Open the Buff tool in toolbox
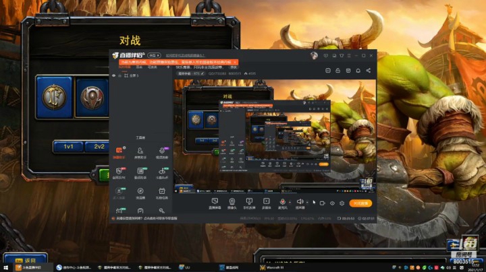 (162, 173)
